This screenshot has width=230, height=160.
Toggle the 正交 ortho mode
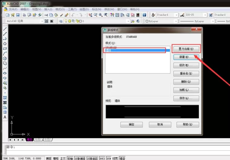click(x=63, y=158)
